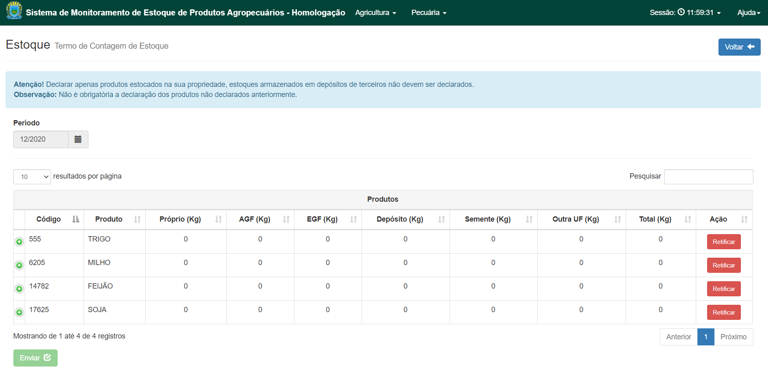Focus the Pesquisar search field
Screen dimensions: 768x373
coord(708,177)
